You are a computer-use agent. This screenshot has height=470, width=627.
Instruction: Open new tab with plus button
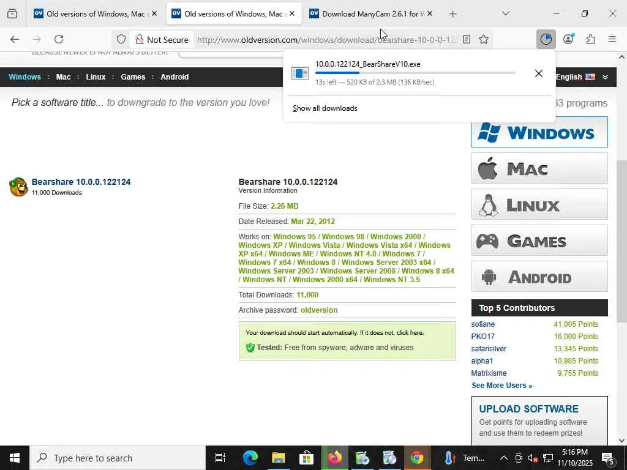click(452, 14)
